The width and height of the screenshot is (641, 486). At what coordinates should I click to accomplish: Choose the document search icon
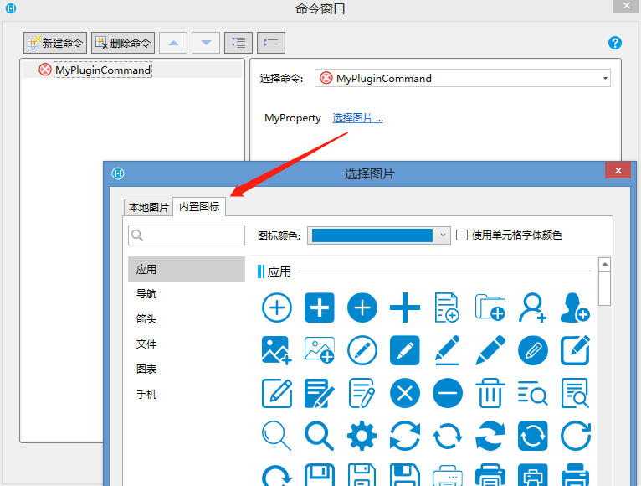tap(575, 394)
